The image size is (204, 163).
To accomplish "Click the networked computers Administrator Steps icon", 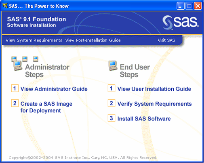I will [25, 63].
